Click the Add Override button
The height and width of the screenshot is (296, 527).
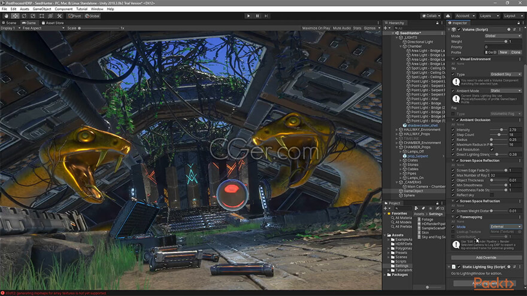coord(486,258)
